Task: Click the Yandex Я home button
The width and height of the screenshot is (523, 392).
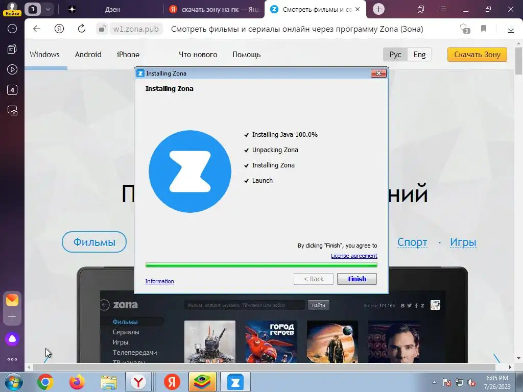Action: pyautogui.click(x=59, y=29)
